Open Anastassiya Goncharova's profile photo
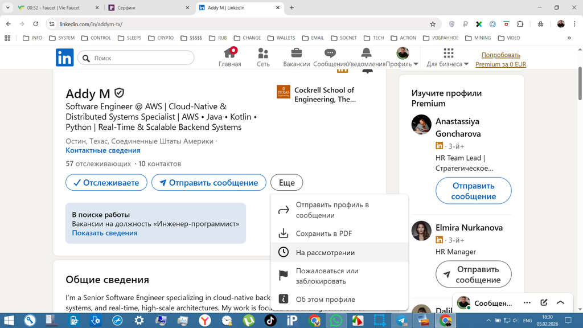The height and width of the screenshot is (328, 583). (421, 125)
